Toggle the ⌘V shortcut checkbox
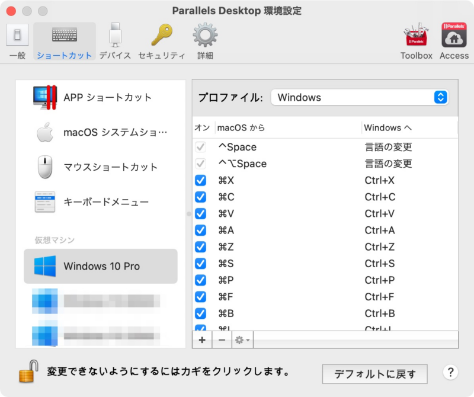Viewport: 474px width, 397px height. pos(200,214)
